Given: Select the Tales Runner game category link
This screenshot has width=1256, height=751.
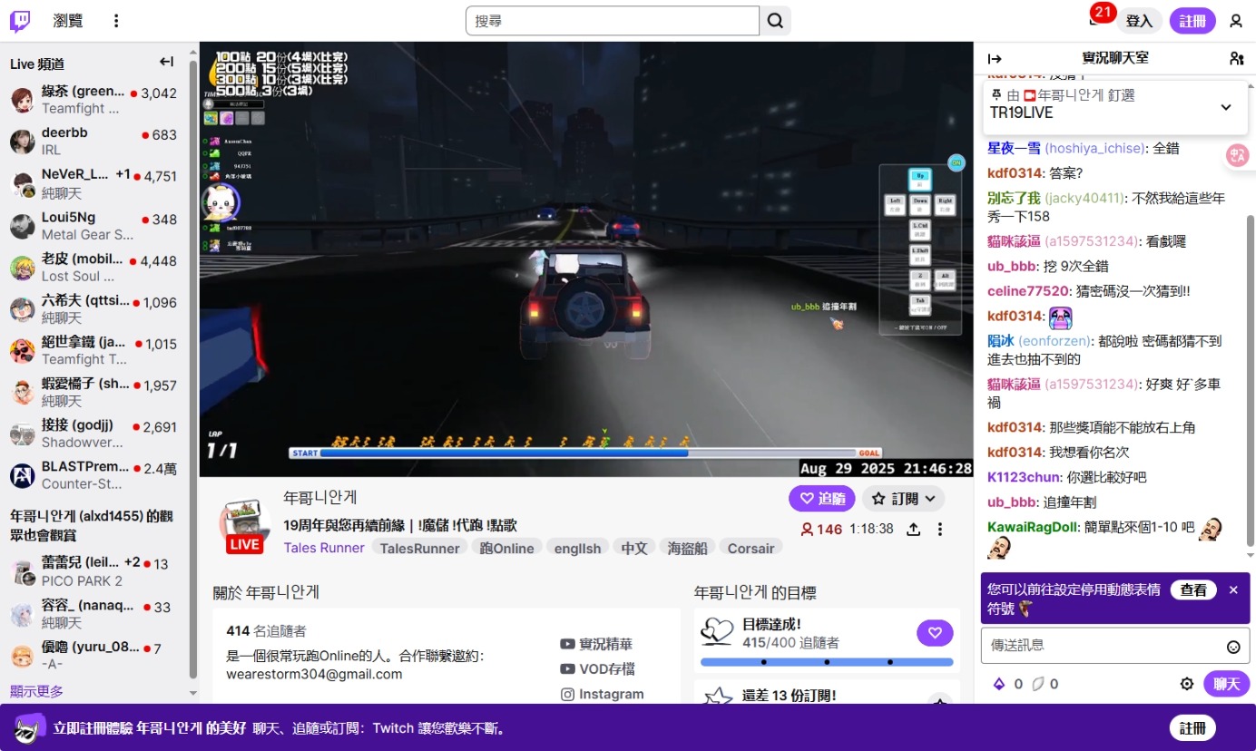Looking at the screenshot, I should (x=324, y=548).
